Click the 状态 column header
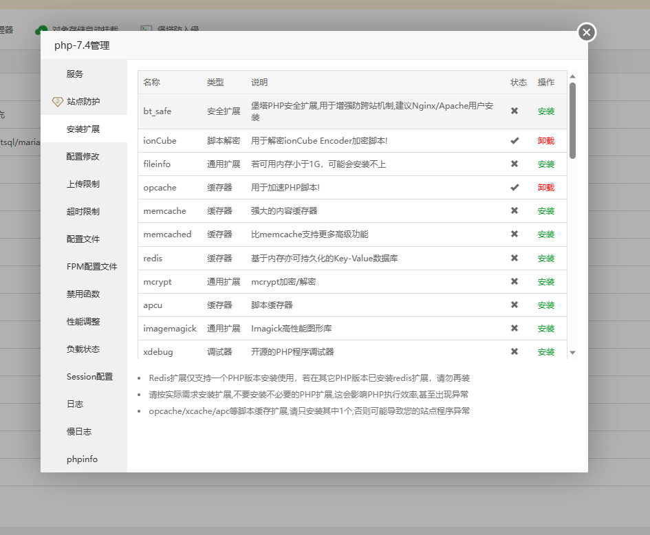The width and height of the screenshot is (650, 535). coord(518,83)
